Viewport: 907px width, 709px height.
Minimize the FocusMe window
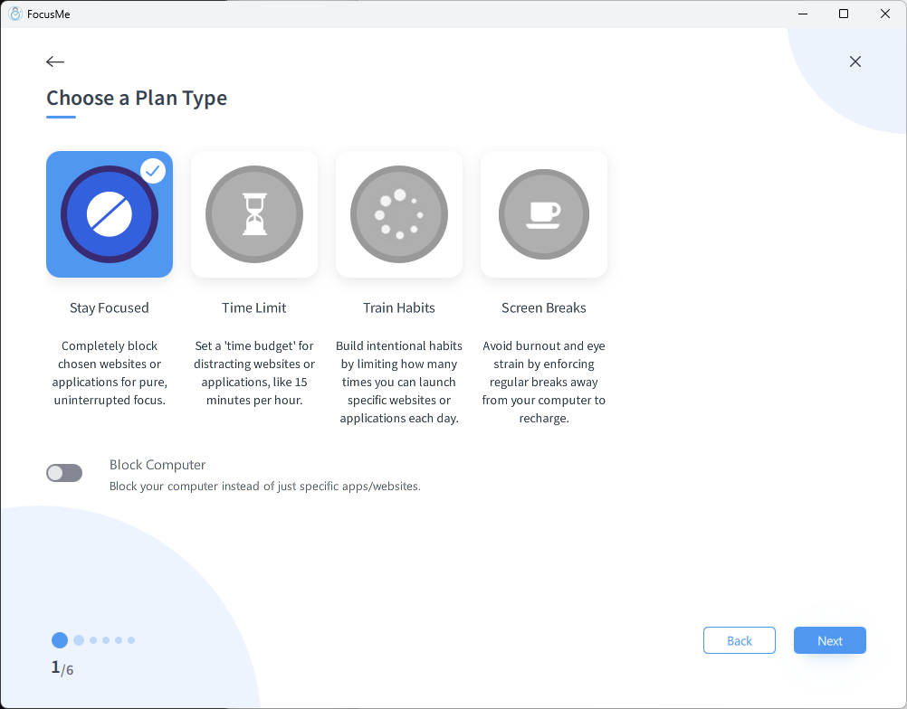coord(803,14)
